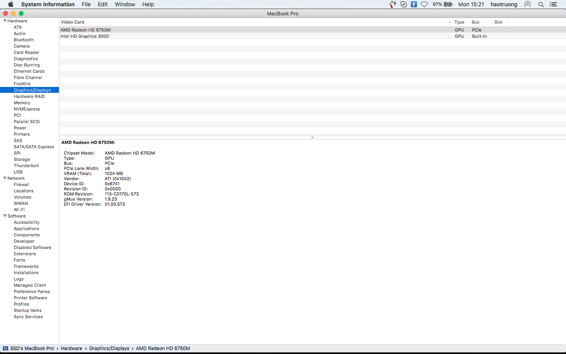Screen dimensions: 566x354
Task: Select Camera in the sidebar
Action: pos(22,46)
